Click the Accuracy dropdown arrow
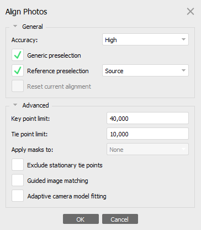 click(x=183, y=39)
